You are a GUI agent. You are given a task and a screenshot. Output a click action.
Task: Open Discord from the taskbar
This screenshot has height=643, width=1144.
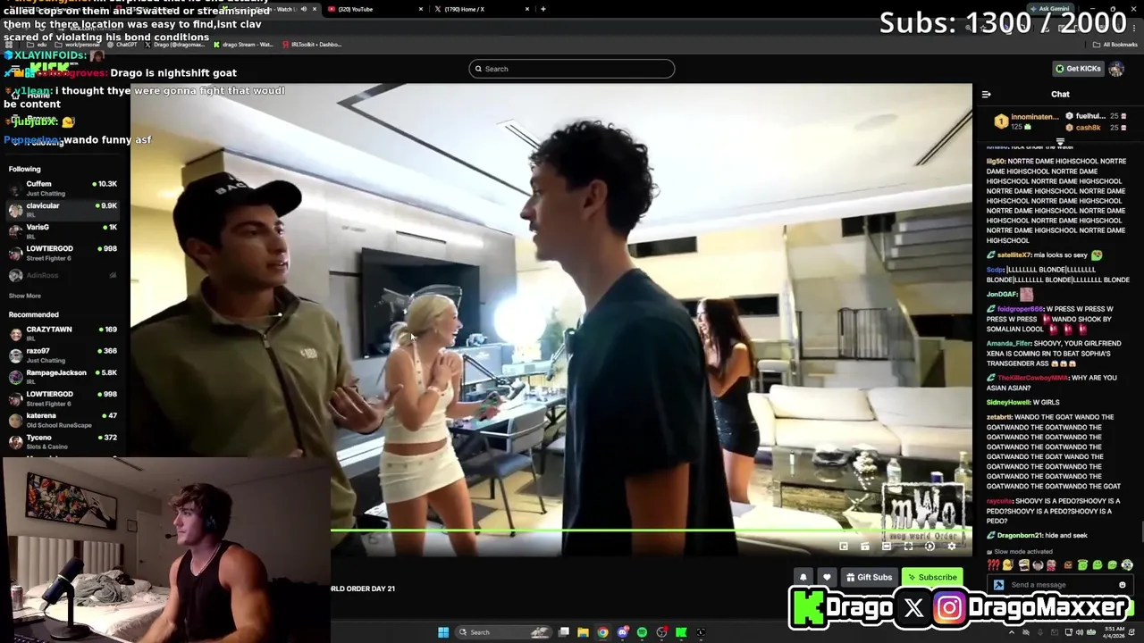(x=622, y=632)
